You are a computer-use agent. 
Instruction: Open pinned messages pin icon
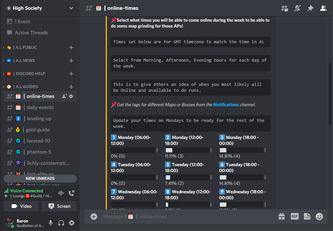coord(310,8)
